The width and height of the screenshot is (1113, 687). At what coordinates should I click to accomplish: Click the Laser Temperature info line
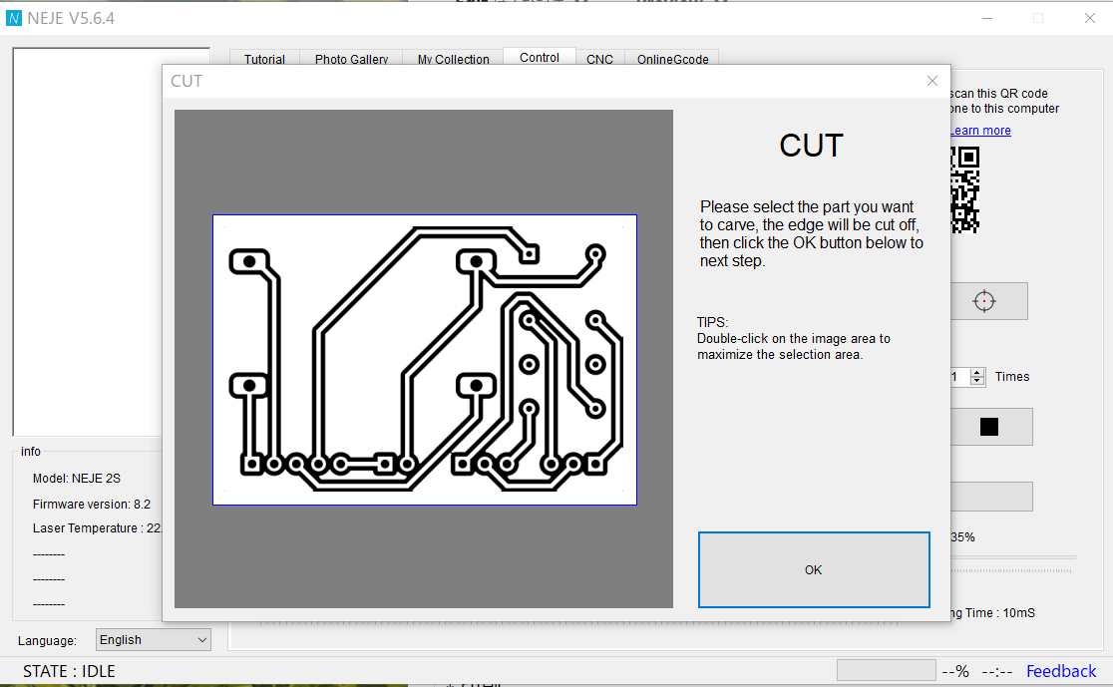(98, 528)
